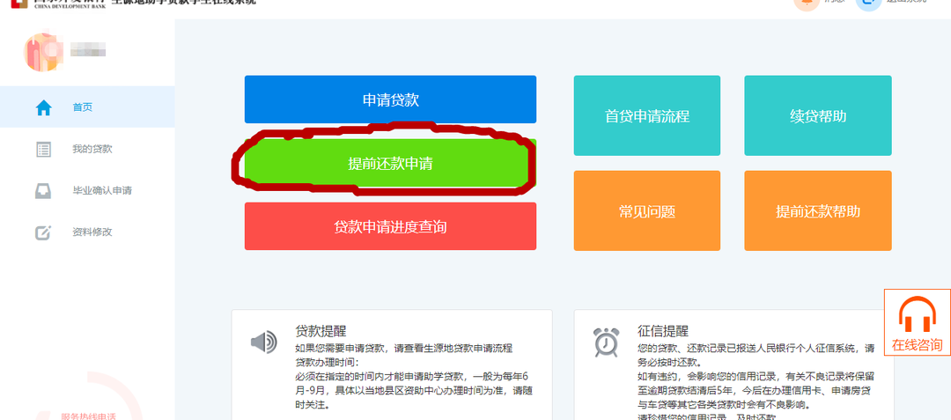This screenshot has width=951, height=420.
Task: Open the 首页 sidebar menu item
Action: click(83, 107)
